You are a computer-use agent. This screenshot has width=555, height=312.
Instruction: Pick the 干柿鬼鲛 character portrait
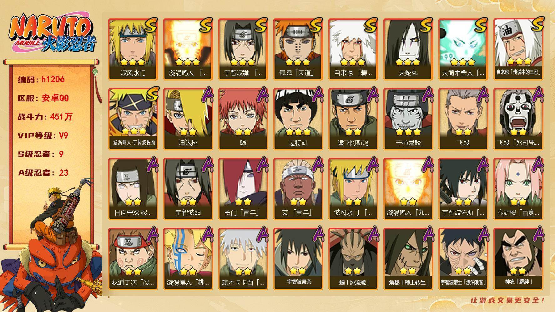click(x=408, y=119)
